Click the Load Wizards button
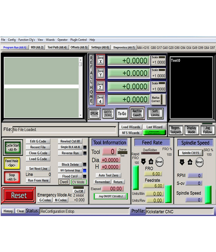The height and width of the screenshot is (252, 216). (x=130, y=127)
